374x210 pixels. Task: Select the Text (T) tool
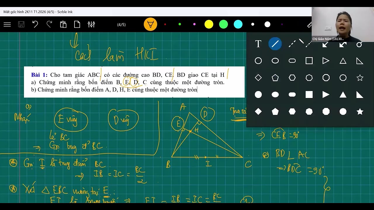[258, 44]
